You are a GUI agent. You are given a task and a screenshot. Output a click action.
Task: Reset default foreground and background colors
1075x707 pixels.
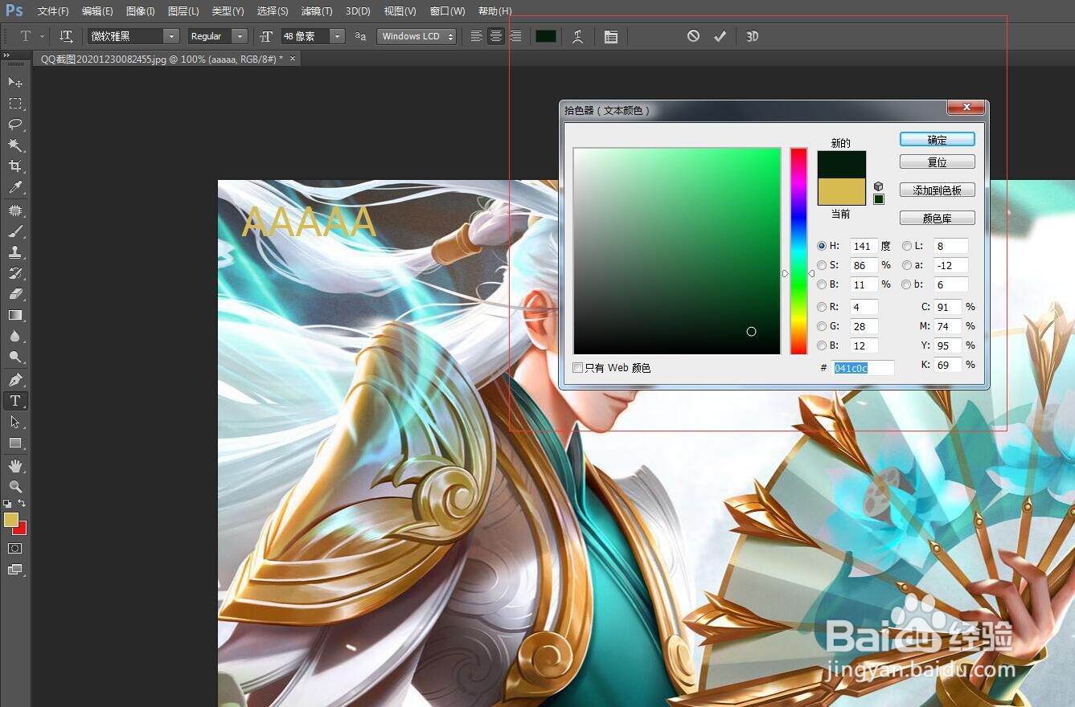click(7, 503)
